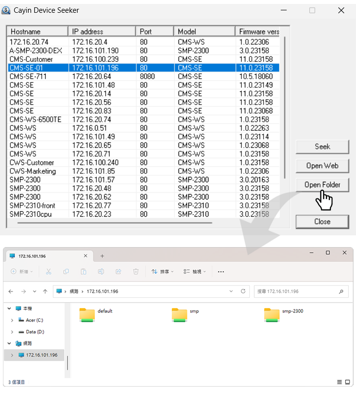Click the Copy icon in Explorer toolbar
Viewport: 356px width, 393px height.
(66, 272)
